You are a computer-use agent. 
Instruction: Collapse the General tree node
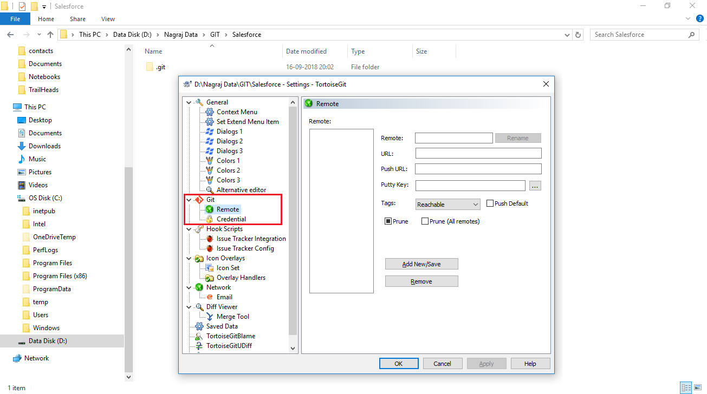click(189, 102)
